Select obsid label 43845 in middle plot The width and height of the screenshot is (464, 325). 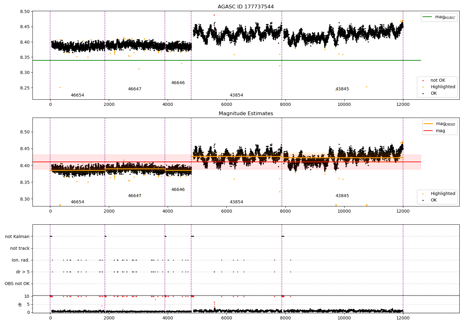(342, 196)
